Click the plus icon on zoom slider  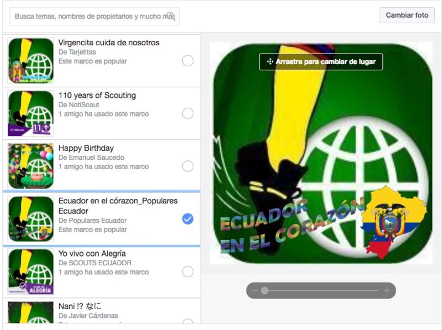point(387,290)
